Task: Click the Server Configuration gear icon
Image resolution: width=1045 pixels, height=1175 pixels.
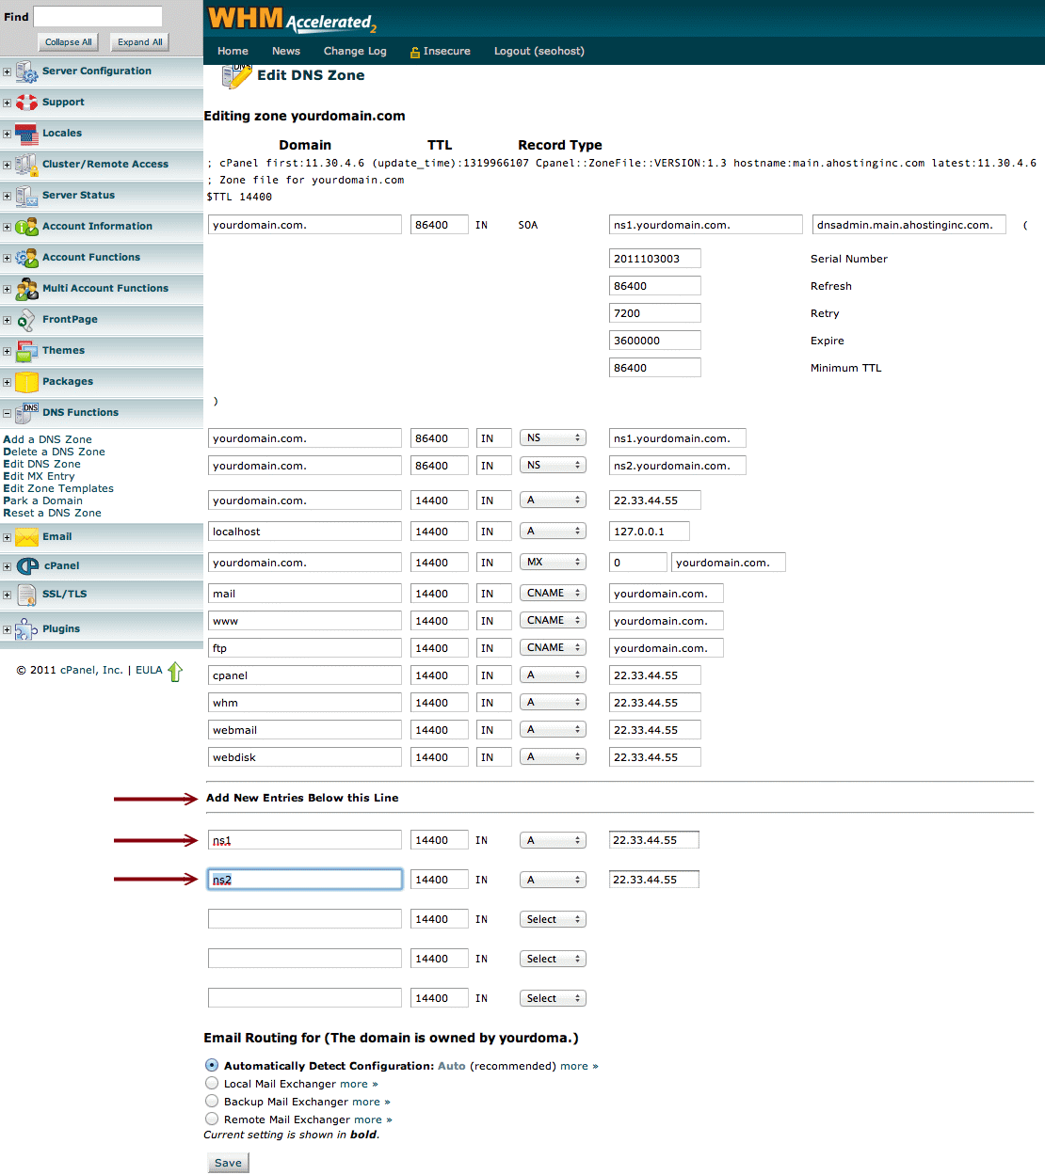Action: click(x=26, y=71)
